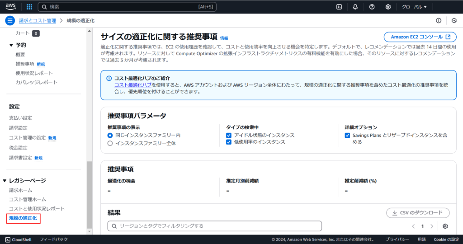This screenshot has width=463, height=244.
Task: Click the 推奨事項パラメータ section heading
Action: (137, 116)
